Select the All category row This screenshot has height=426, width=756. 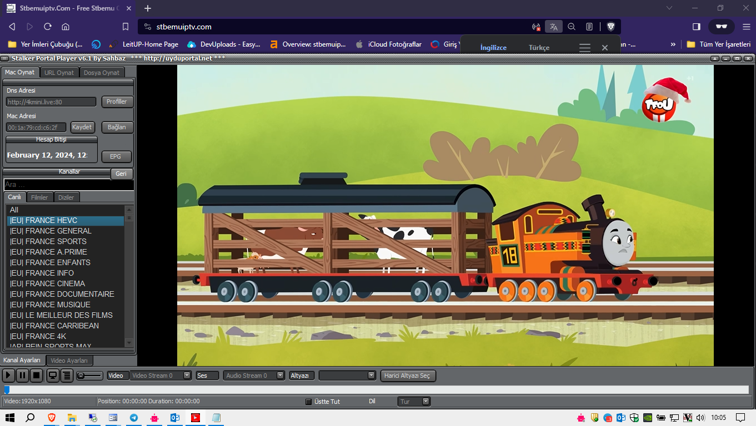(x=66, y=210)
